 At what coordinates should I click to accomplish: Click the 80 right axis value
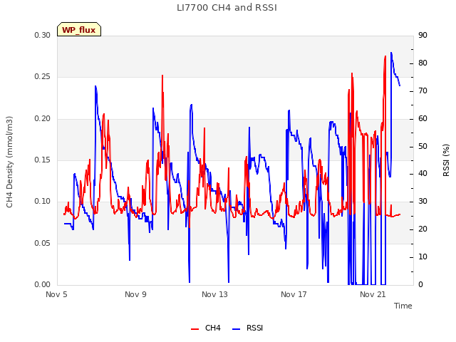point(423,63)
